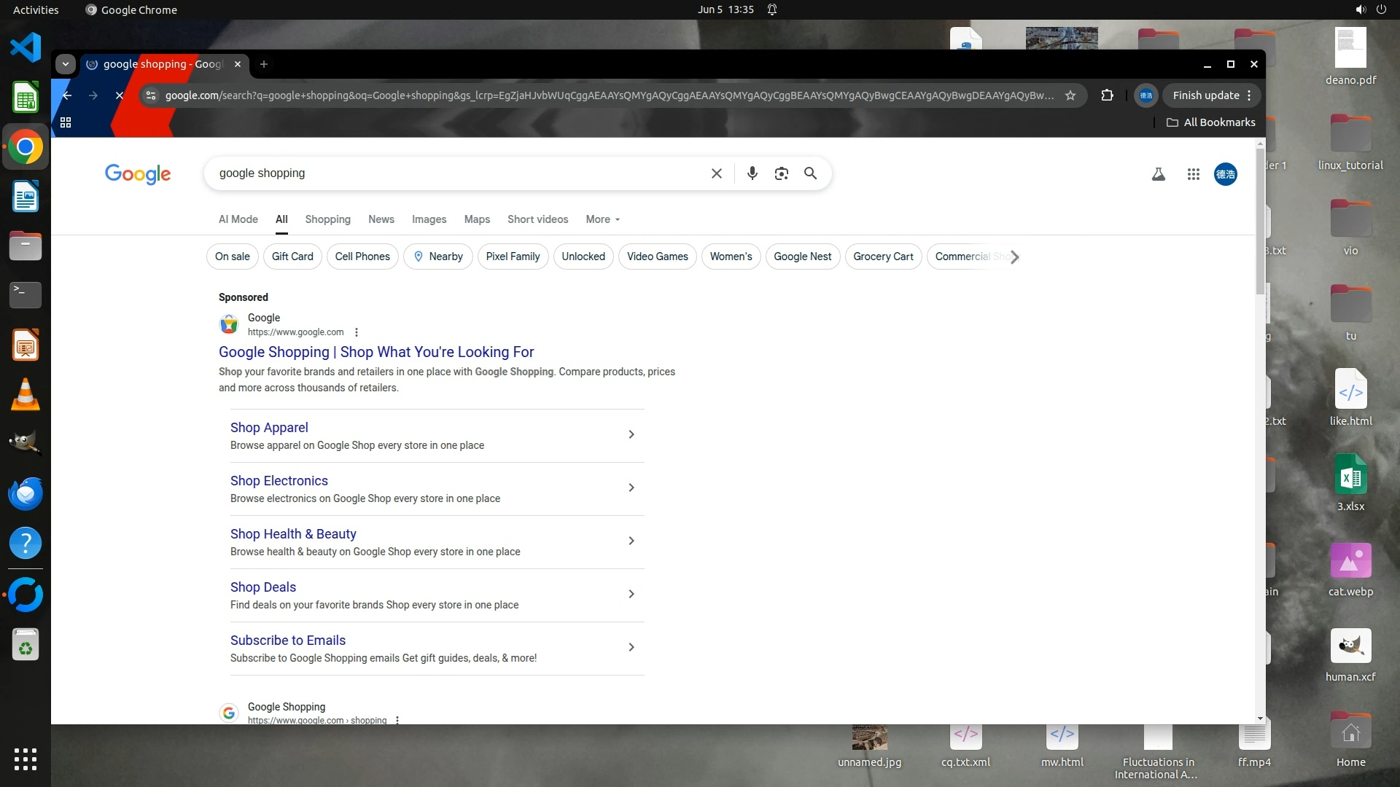Open the Google apps grid icon

point(1193,174)
